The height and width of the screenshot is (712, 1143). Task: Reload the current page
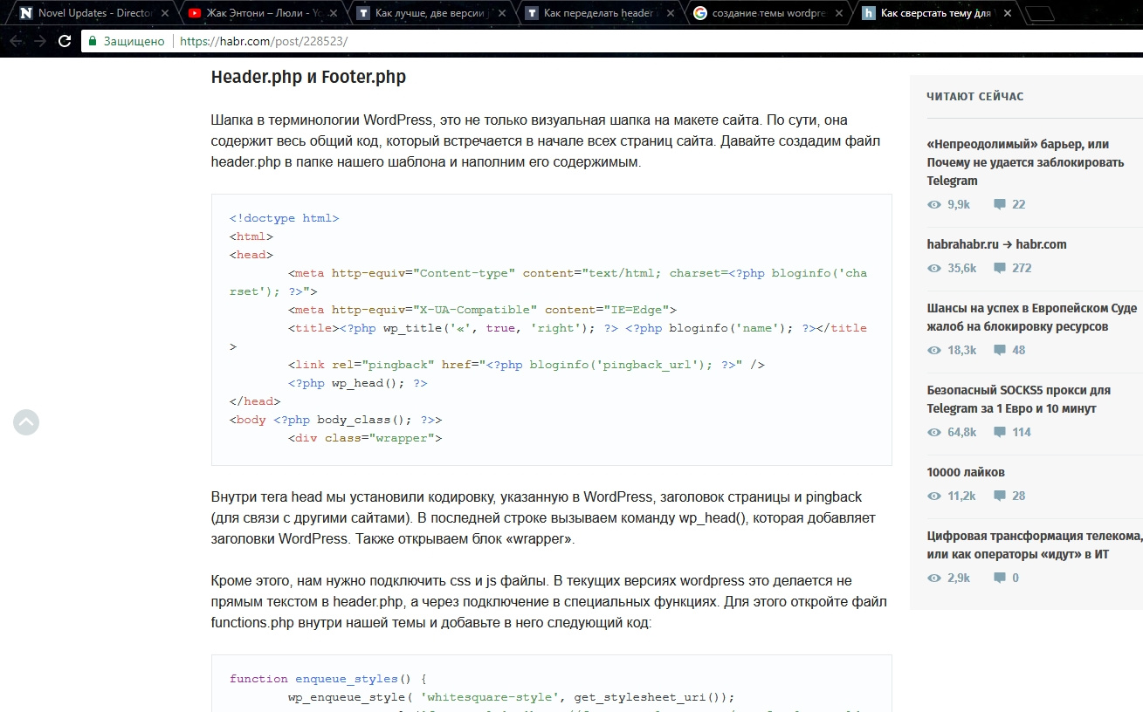click(x=65, y=41)
